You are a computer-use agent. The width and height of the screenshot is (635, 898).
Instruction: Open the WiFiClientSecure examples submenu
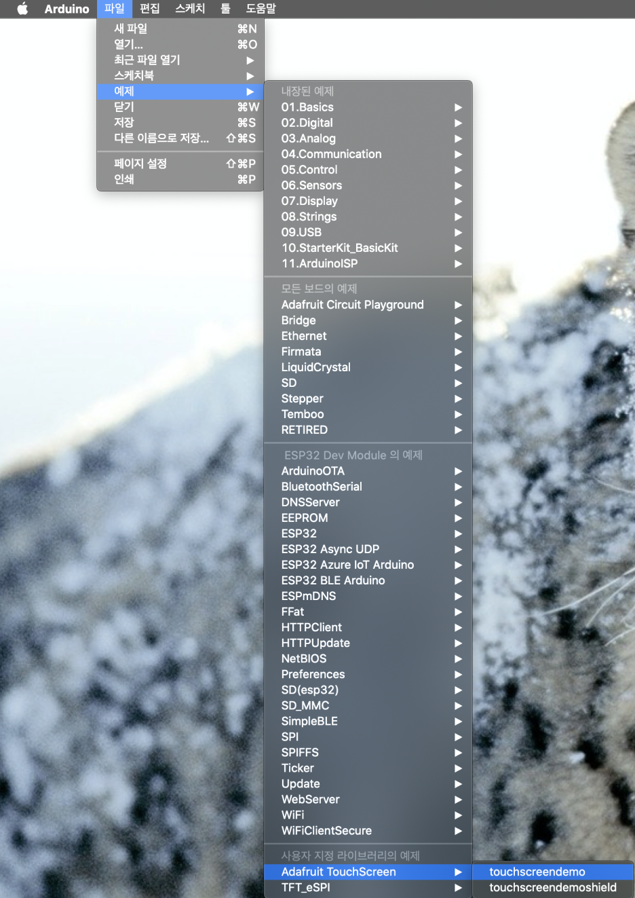(x=368, y=830)
